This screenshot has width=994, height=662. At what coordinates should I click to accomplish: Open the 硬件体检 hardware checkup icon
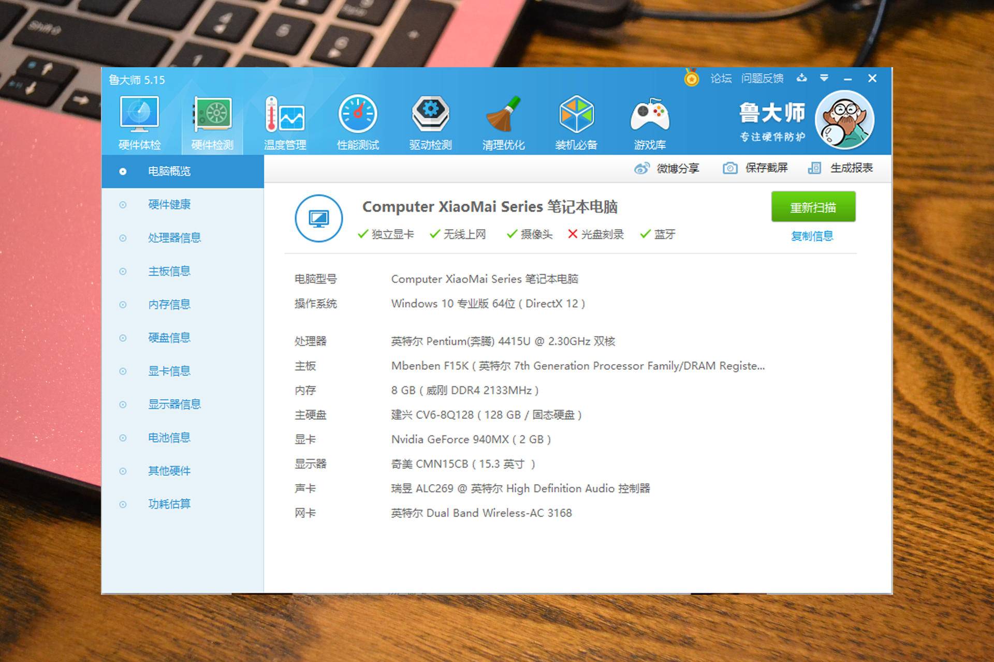click(x=139, y=115)
